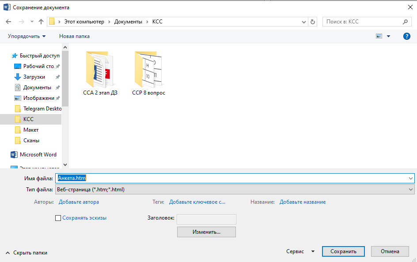Image resolution: width=417 pixels, height=262 pixels.
Task: Click the Имя файла input field
Action: point(234,178)
